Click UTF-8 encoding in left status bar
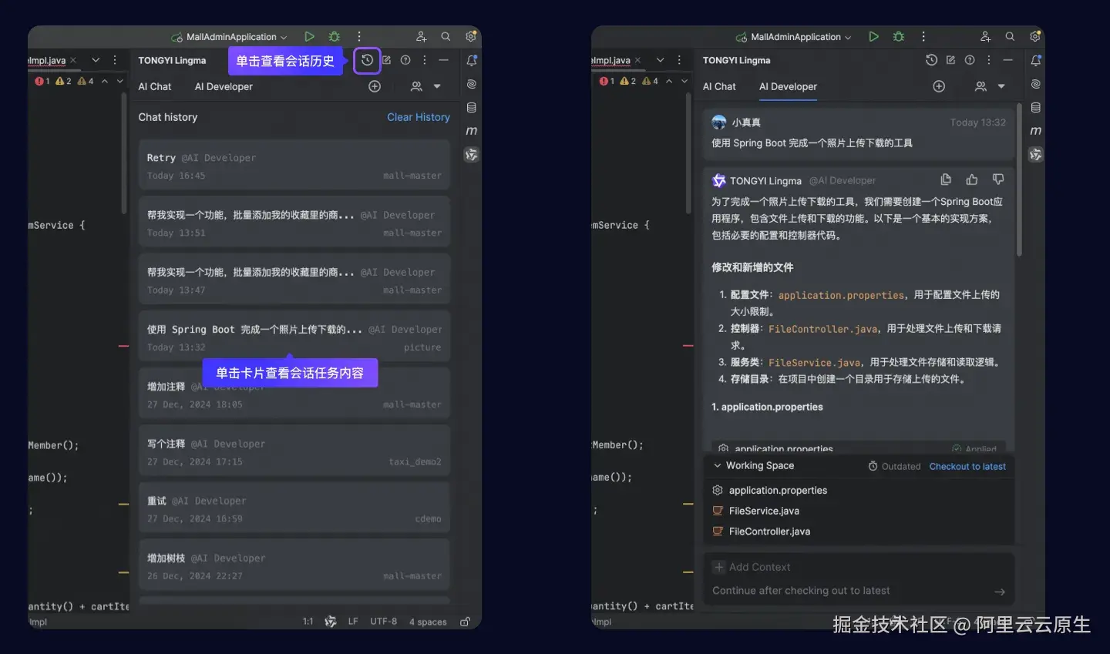 383,622
